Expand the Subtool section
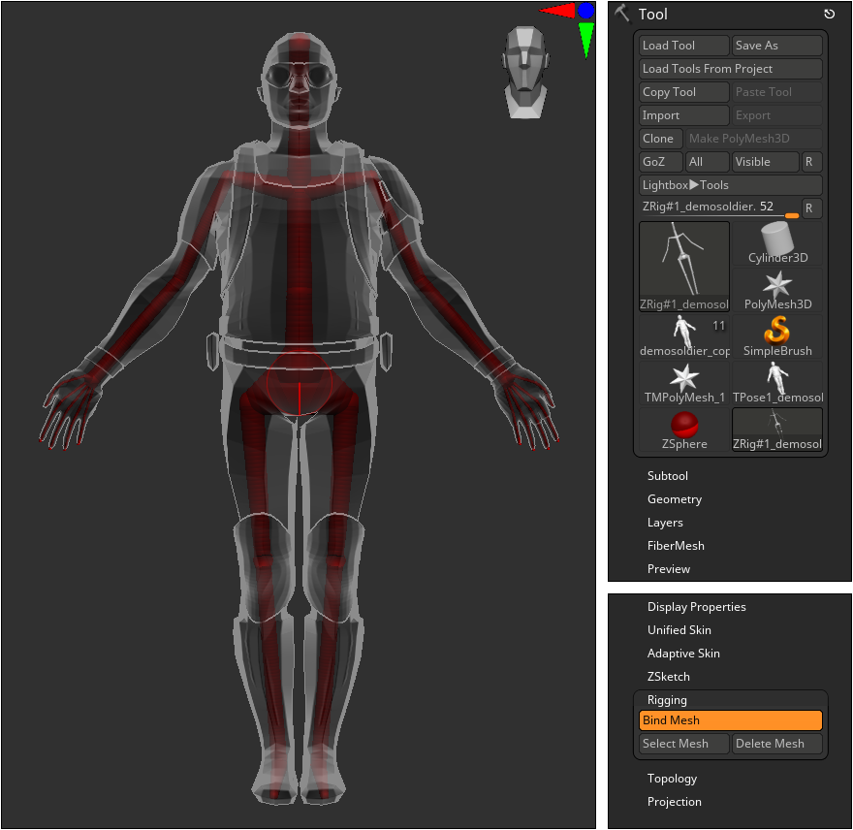Viewport: 853px width, 830px height. click(x=668, y=476)
